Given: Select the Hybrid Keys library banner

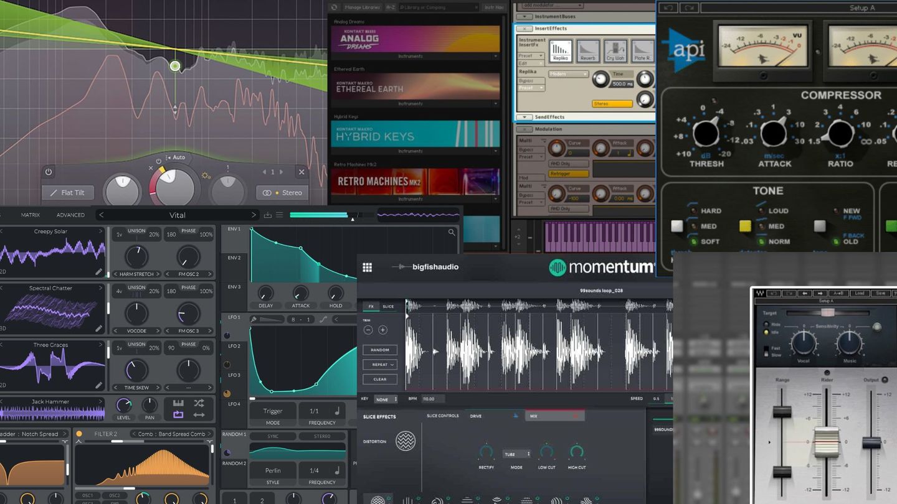Looking at the screenshot, I should (x=415, y=134).
